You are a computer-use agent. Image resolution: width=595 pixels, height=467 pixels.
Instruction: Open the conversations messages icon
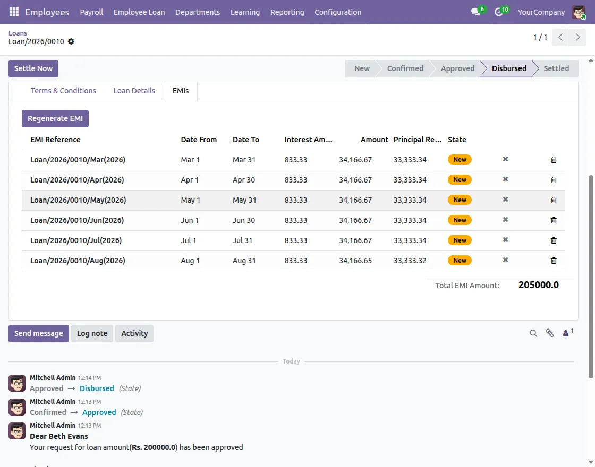[x=475, y=12]
